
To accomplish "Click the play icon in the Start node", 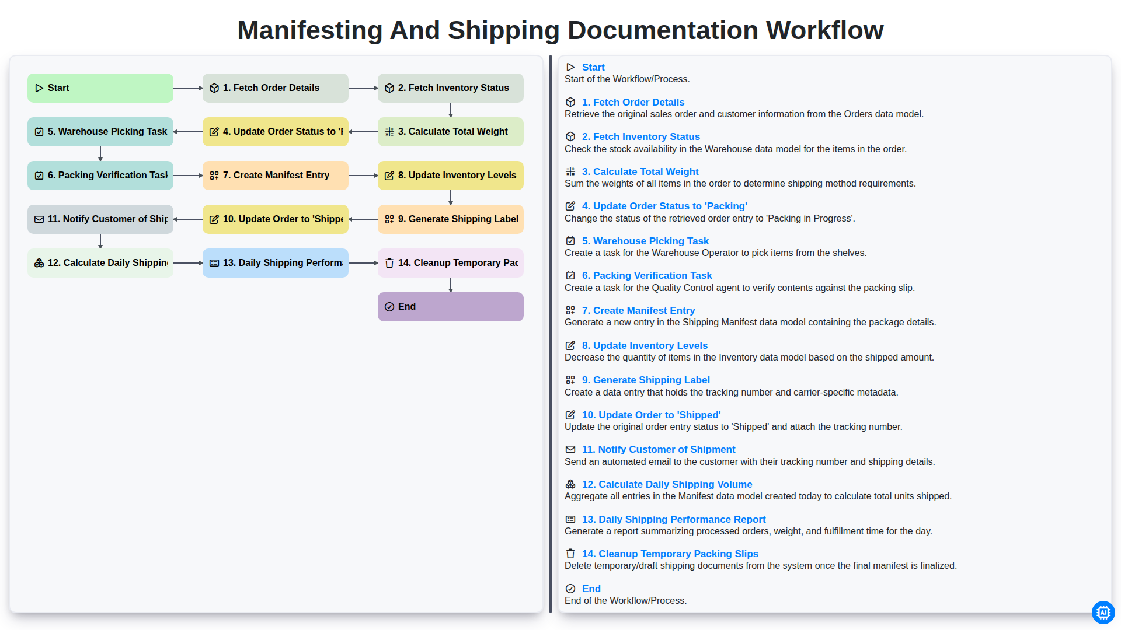I will coord(39,88).
